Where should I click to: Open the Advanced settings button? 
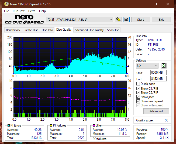coord(156,111)
